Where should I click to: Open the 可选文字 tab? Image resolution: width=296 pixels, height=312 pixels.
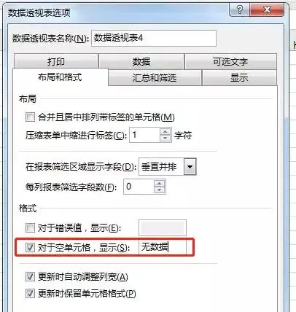230,61
